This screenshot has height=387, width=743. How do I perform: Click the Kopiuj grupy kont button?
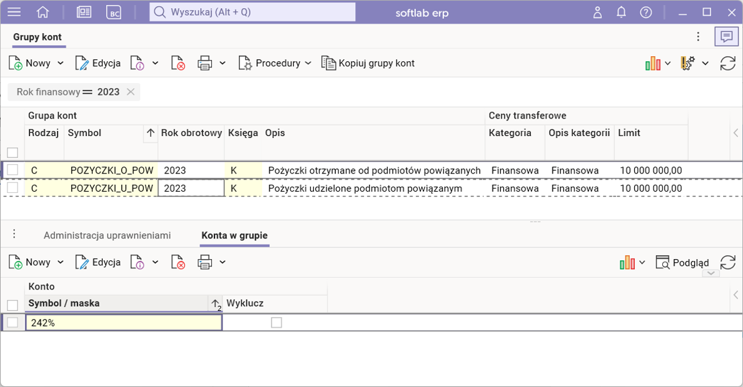tap(368, 63)
